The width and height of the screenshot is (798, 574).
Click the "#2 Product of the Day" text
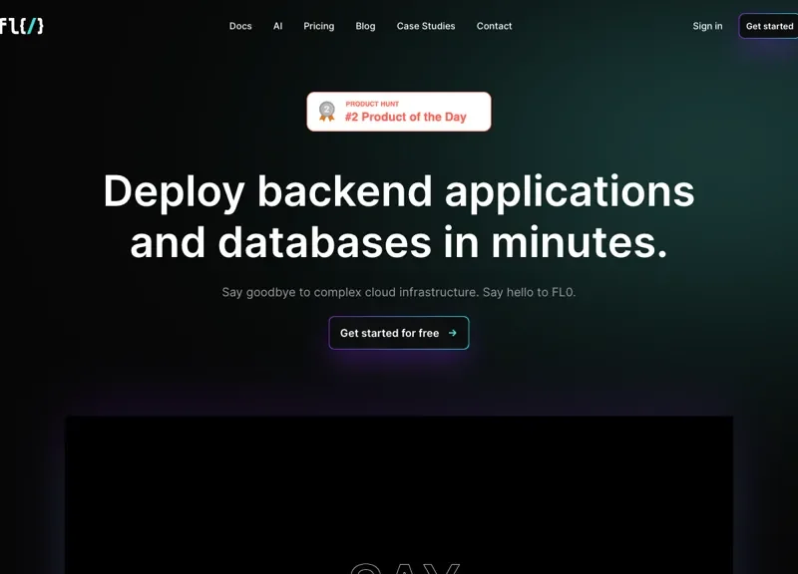(x=405, y=118)
